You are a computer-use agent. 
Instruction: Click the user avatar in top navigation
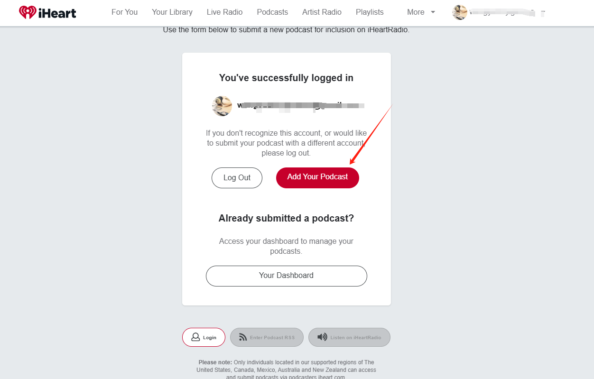click(x=460, y=12)
